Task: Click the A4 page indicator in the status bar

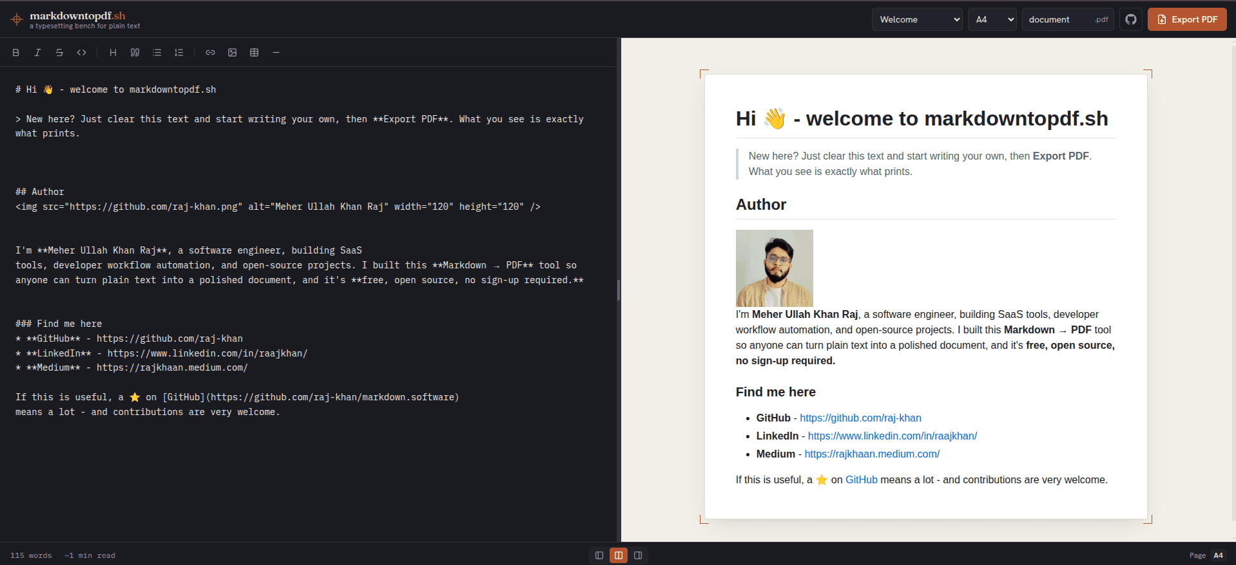Action: (x=1218, y=555)
